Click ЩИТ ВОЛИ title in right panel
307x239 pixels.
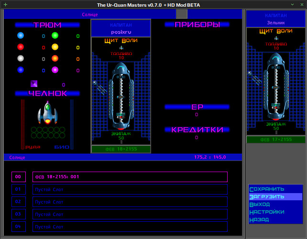[x=276, y=31]
